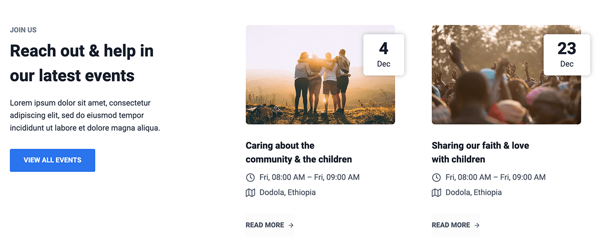Click the Caring event time text

tap(310, 177)
